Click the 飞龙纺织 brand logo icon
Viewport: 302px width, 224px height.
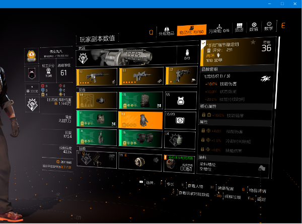point(266,79)
